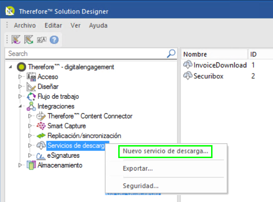The image size is (273, 202).
Task: Click the second toolbar icon with green arrow
Action: click(x=29, y=40)
